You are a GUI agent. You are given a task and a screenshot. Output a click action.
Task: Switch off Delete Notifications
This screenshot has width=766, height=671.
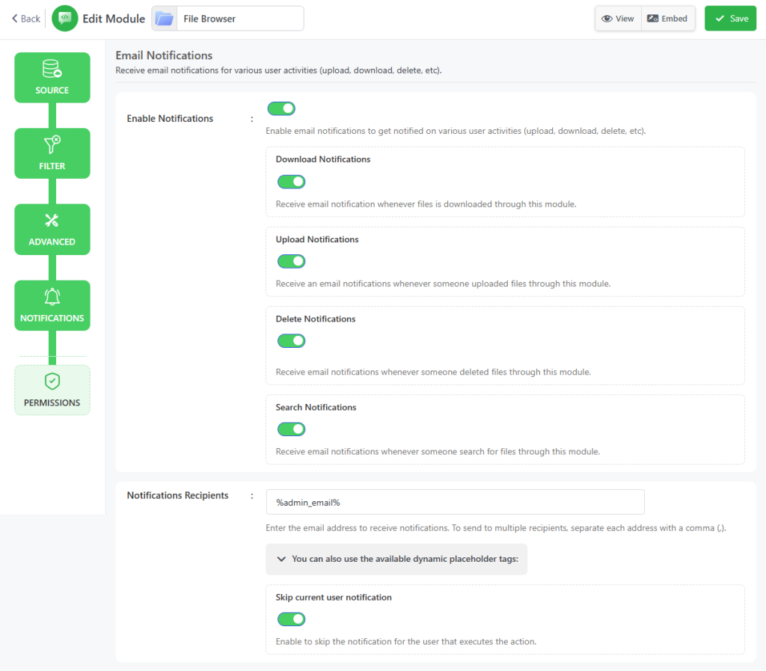pyautogui.click(x=291, y=341)
